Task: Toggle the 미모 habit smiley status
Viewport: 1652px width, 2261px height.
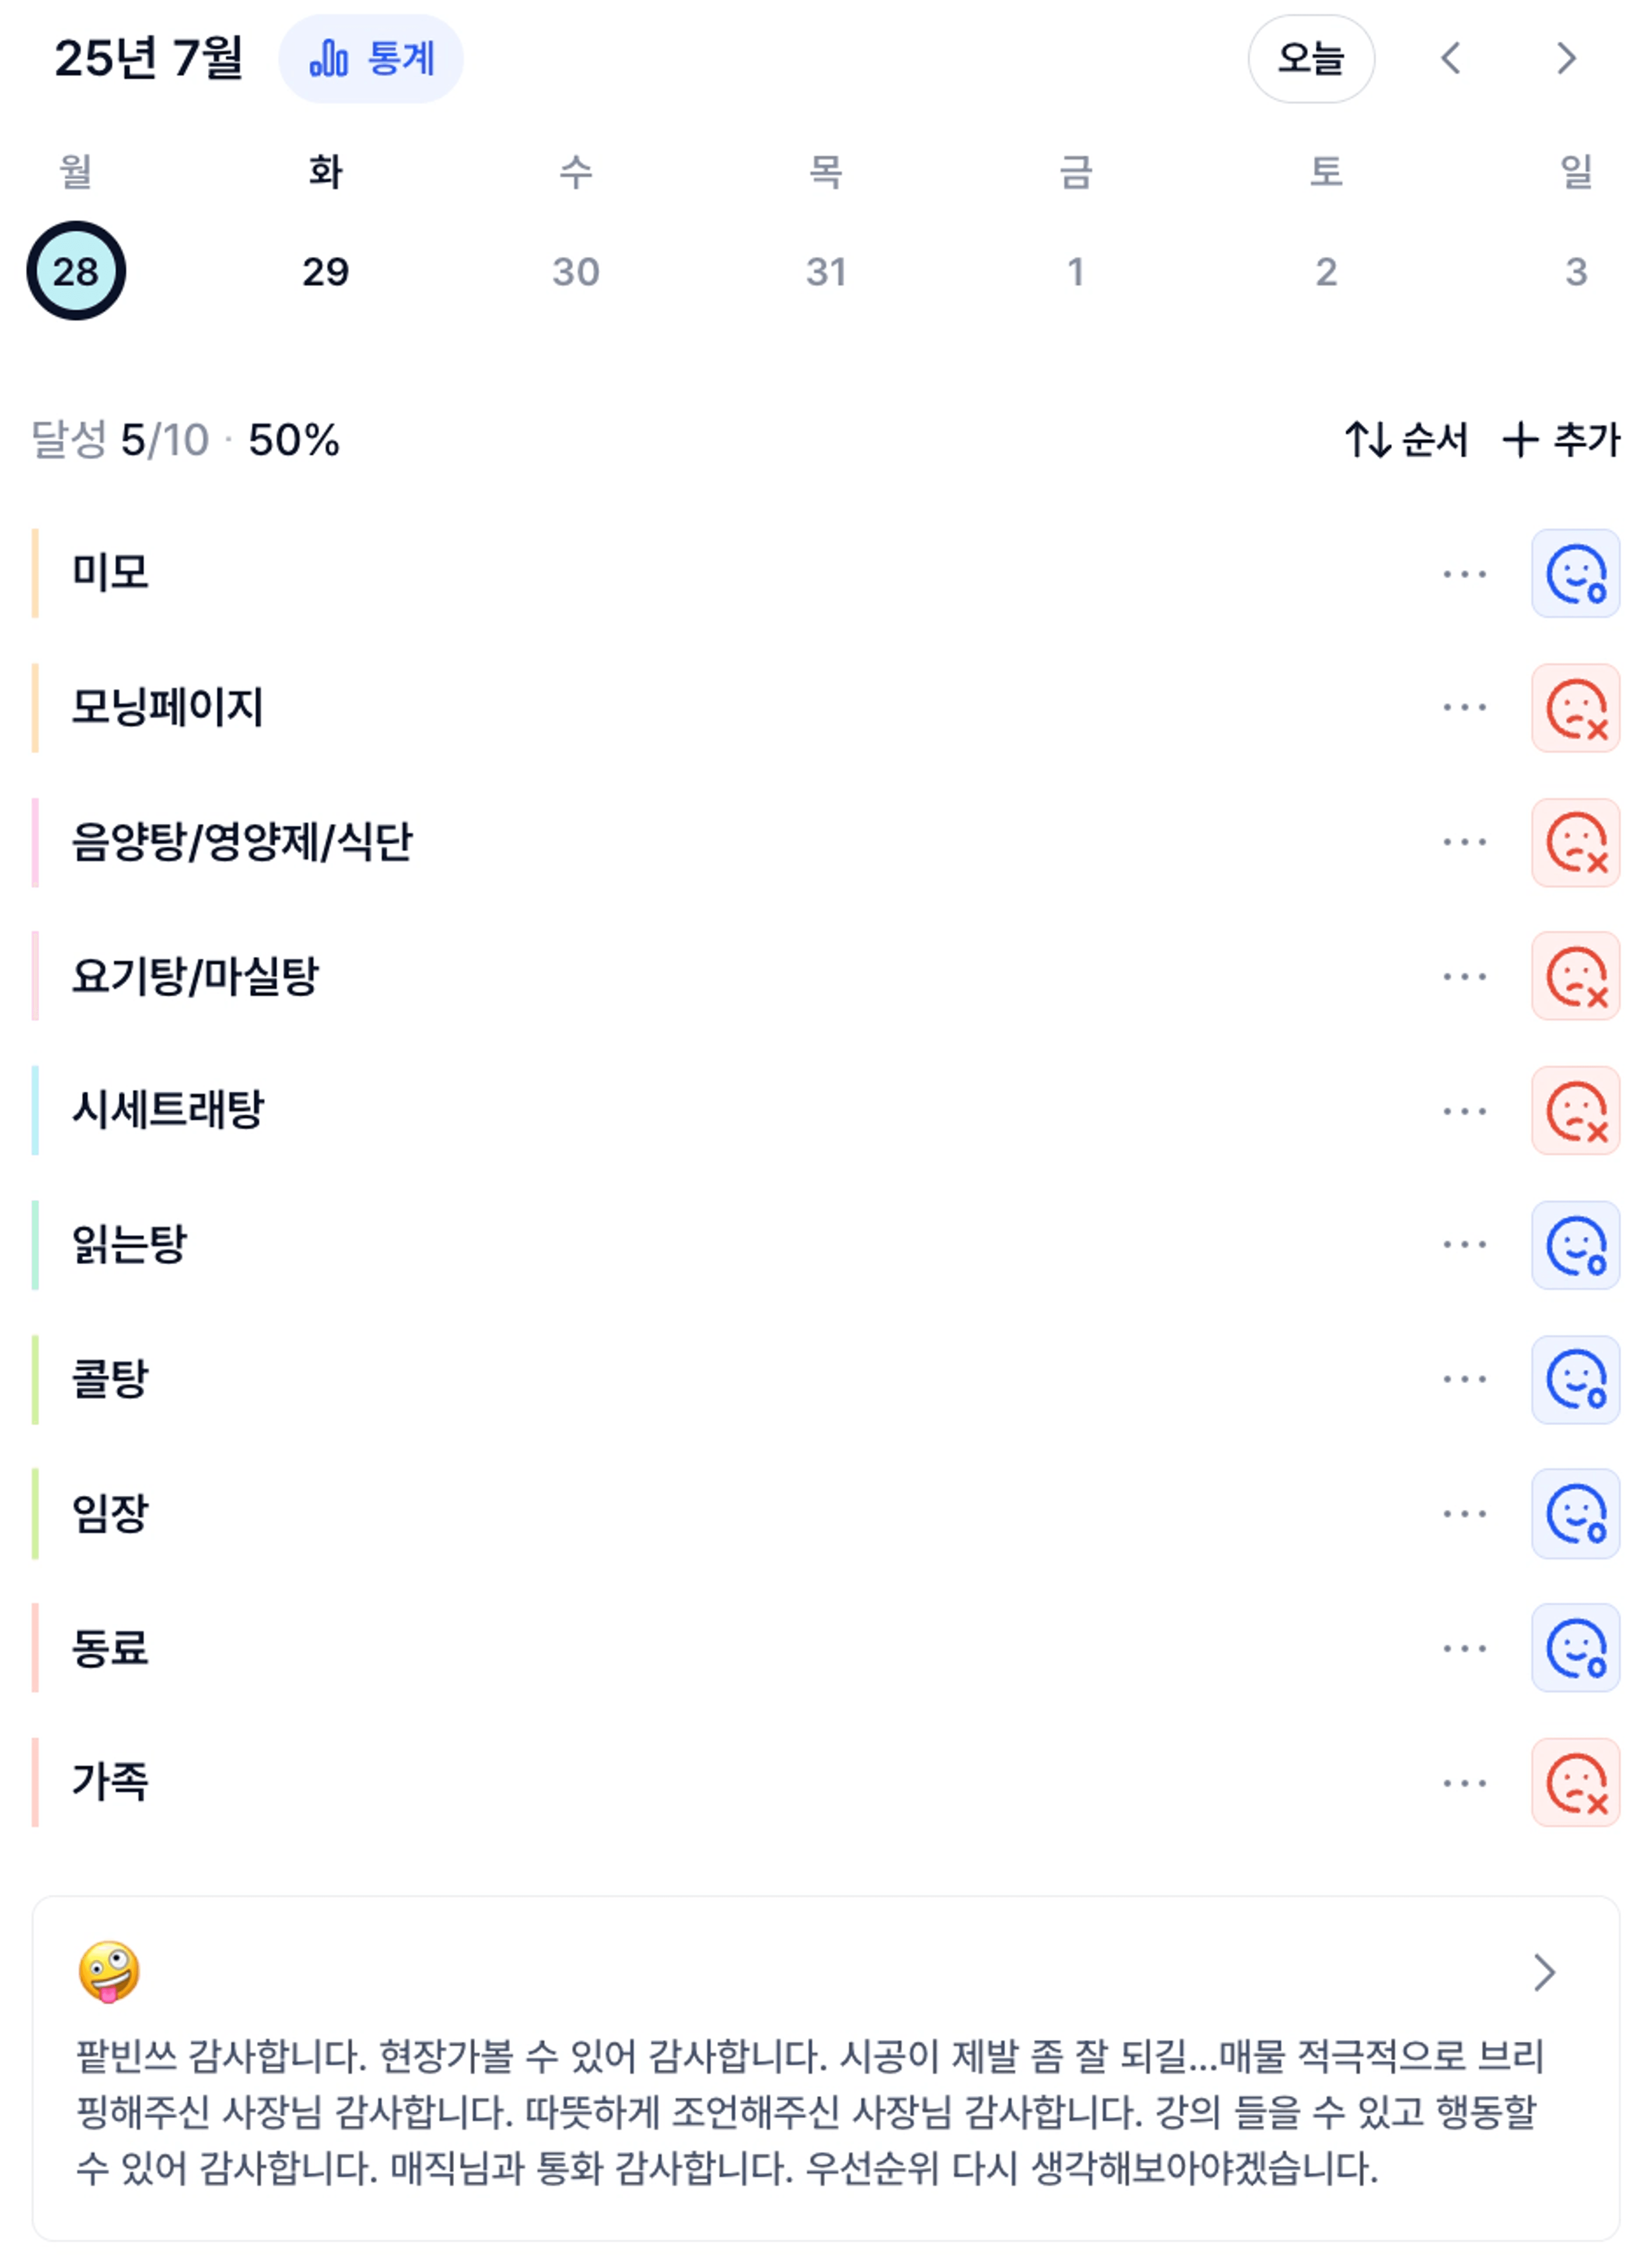Action: (1575, 573)
